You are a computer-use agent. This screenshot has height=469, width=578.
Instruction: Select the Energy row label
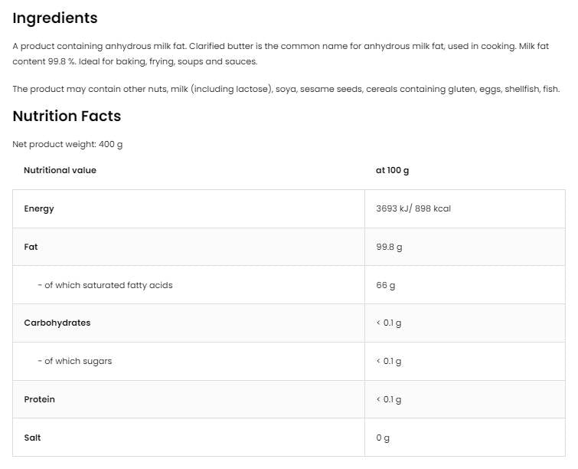point(39,208)
